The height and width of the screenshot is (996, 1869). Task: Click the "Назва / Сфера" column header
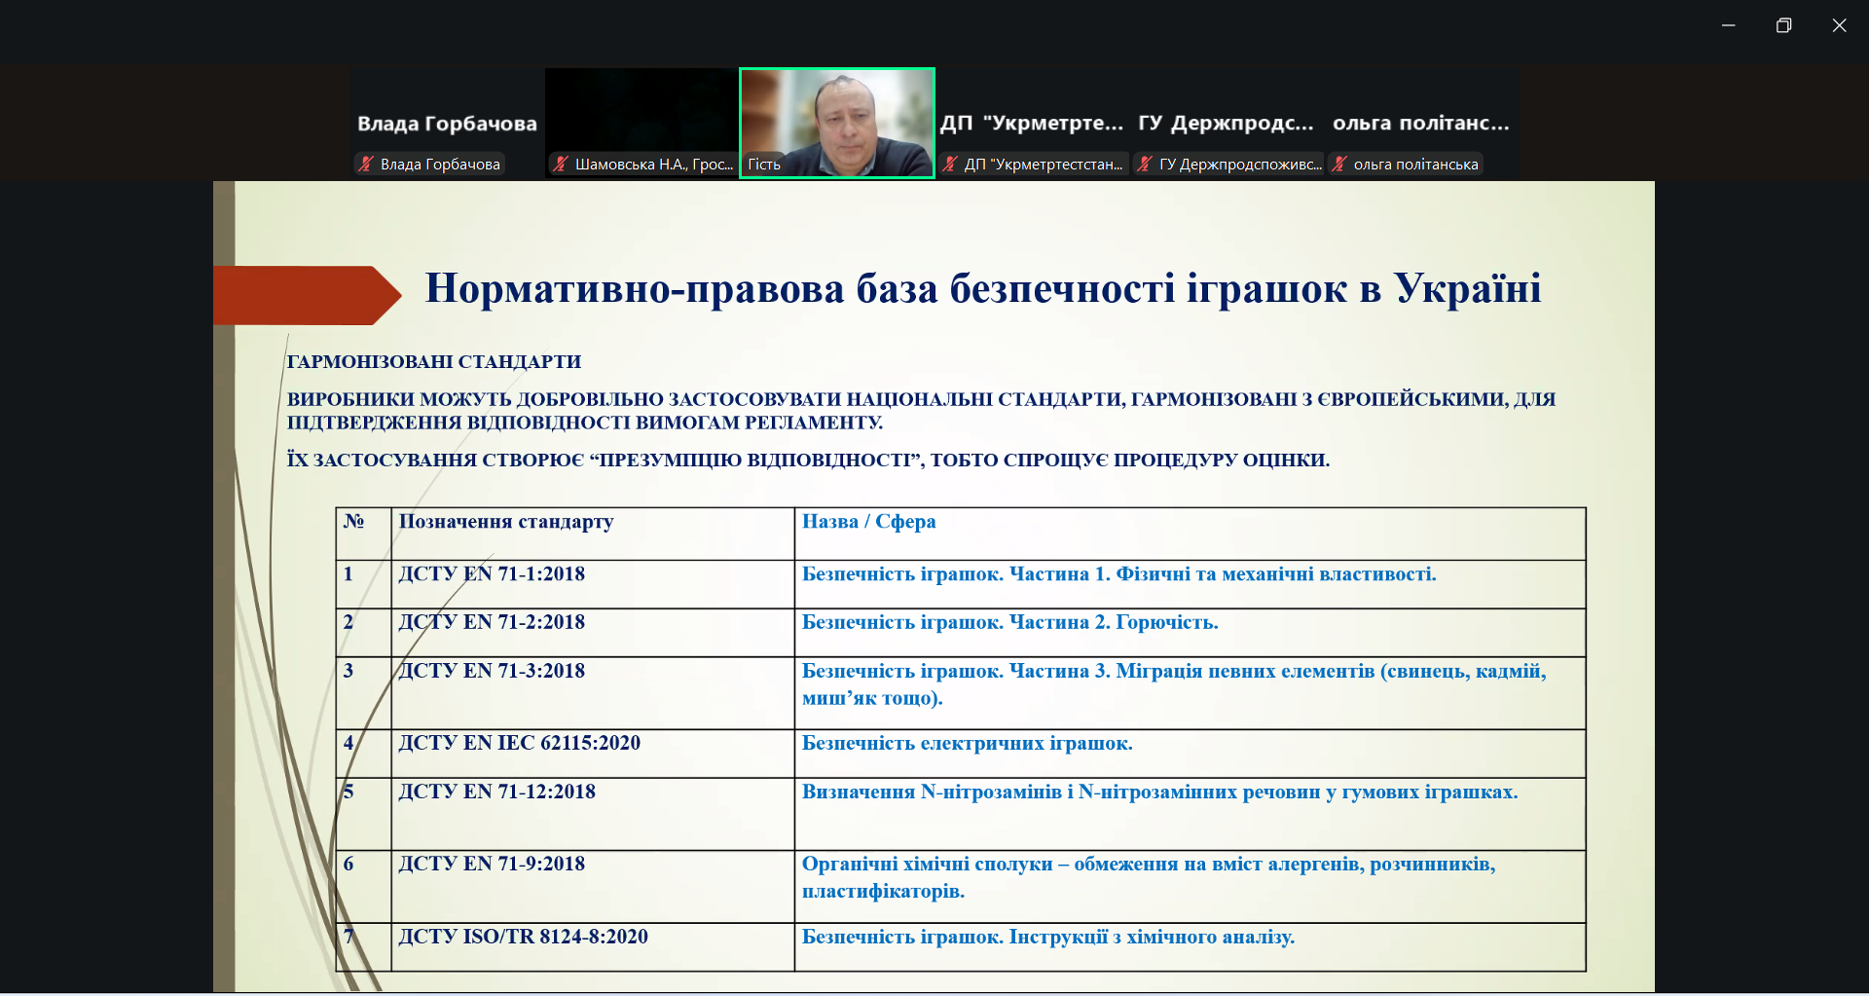[x=868, y=522]
